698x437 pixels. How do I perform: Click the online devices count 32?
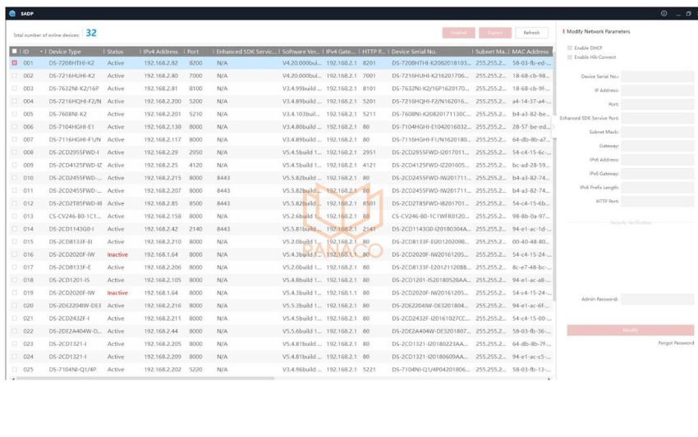[91, 33]
